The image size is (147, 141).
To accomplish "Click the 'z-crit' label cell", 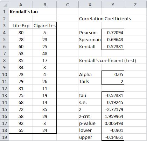I will 90,116.
